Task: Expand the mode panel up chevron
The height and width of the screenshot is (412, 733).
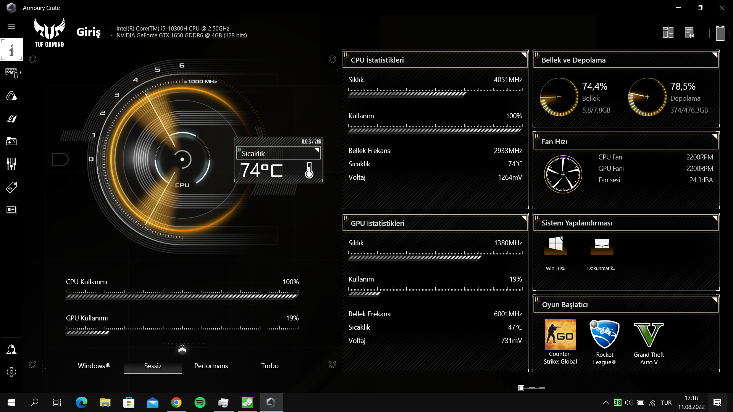Action: 182,349
